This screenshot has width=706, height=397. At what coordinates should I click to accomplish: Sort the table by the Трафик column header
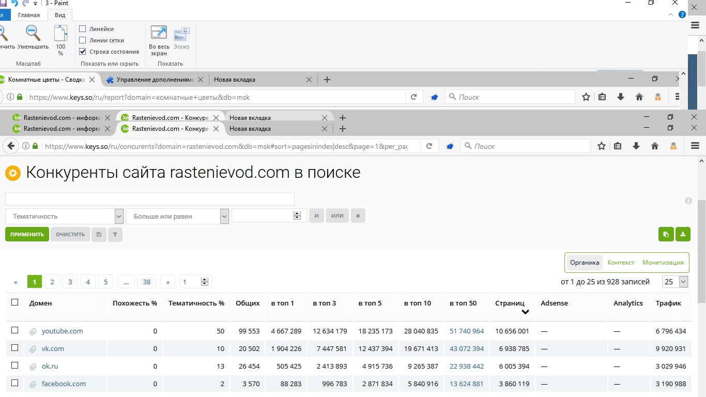click(668, 303)
